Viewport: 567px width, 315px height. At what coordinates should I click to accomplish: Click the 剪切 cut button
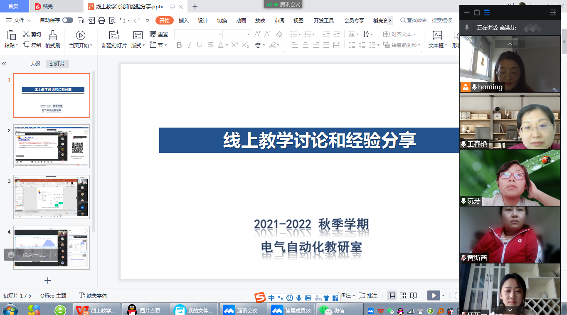tap(32, 34)
